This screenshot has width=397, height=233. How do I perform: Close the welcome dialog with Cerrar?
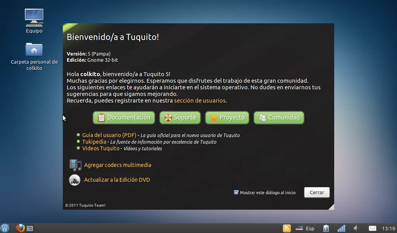[x=317, y=193]
